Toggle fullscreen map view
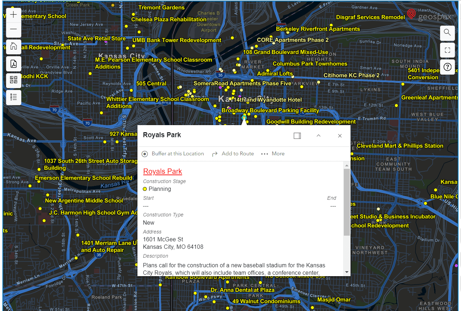This screenshot has height=311, width=461. pyautogui.click(x=447, y=50)
